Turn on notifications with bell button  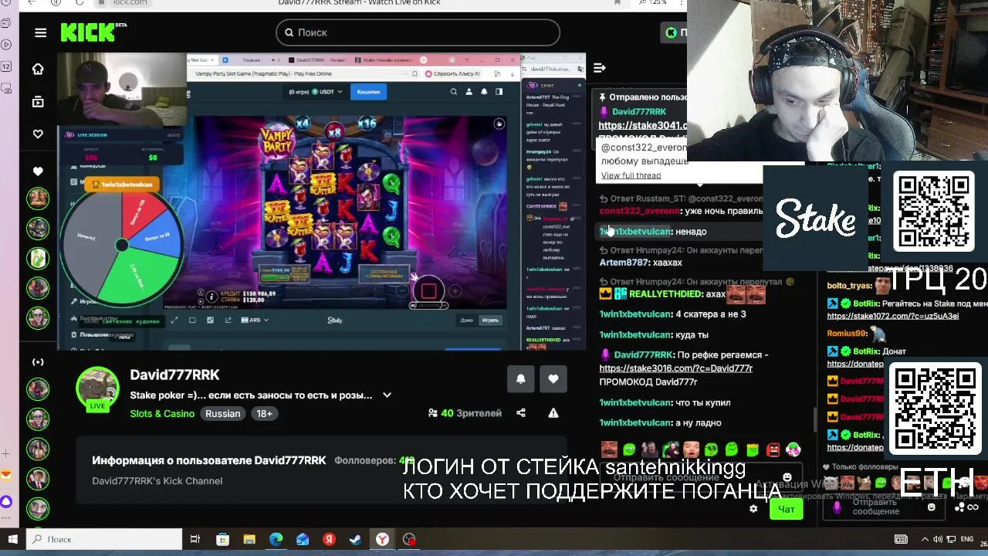[x=521, y=378]
